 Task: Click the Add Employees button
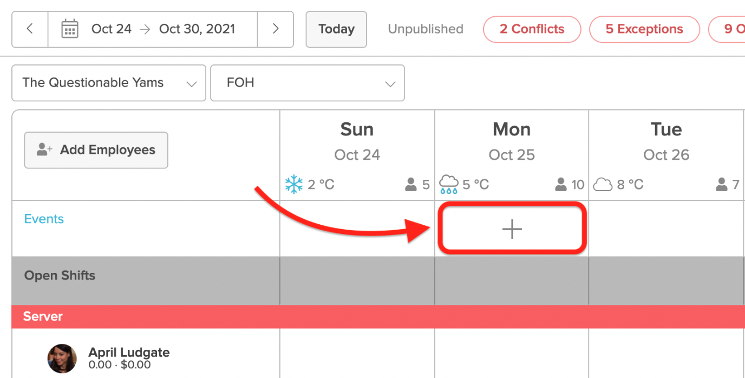pyautogui.click(x=96, y=150)
